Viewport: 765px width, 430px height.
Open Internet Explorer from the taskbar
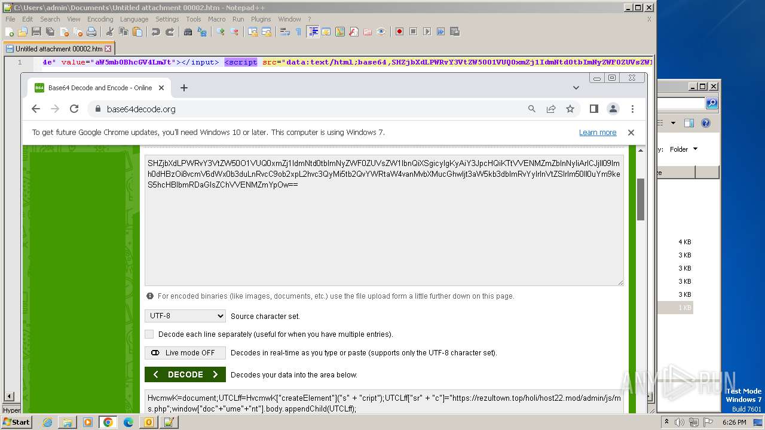coord(47,422)
